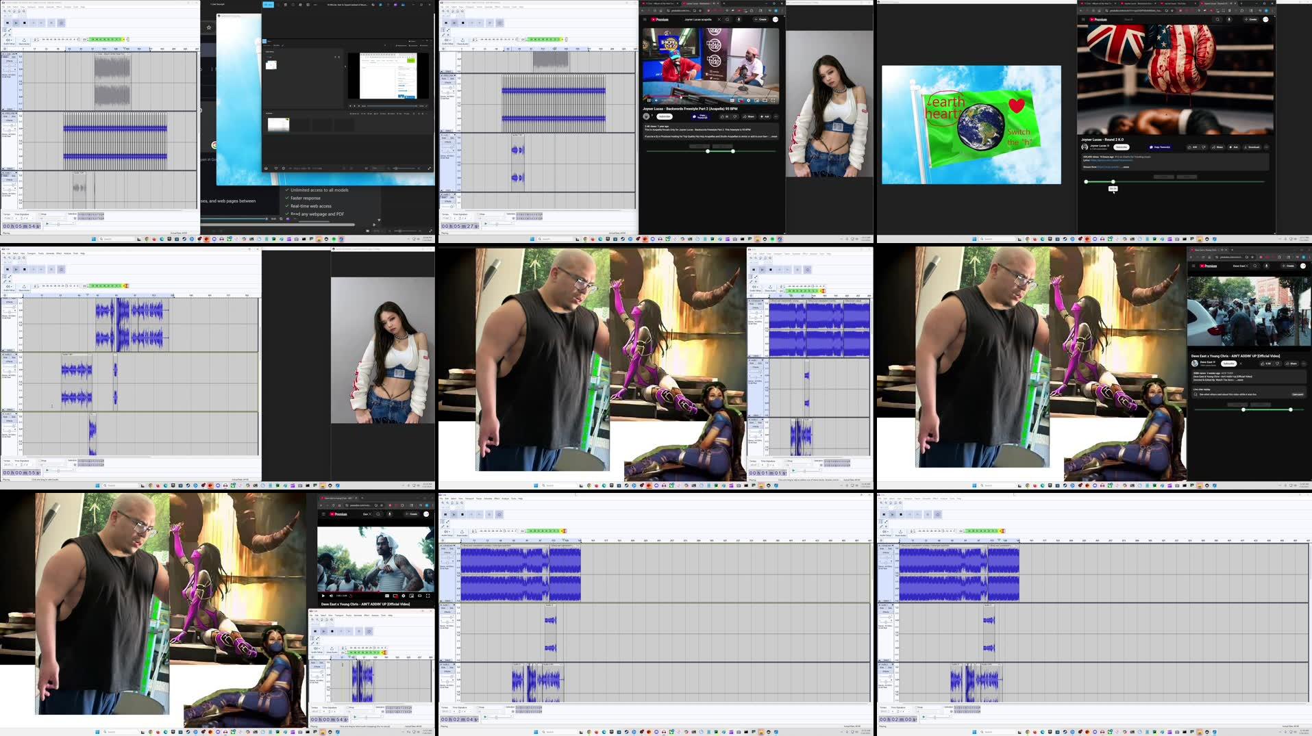Mute blue-waveform track in Audacity reading 05 m 54 s
This screenshot has height=736, width=1312.
tap(7, 117)
